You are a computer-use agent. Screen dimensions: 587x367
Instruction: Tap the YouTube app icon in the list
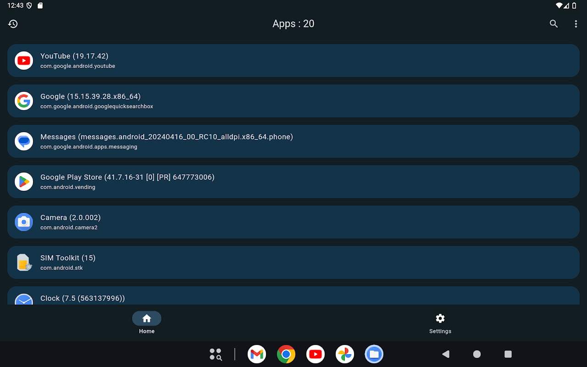coord(24,61)
